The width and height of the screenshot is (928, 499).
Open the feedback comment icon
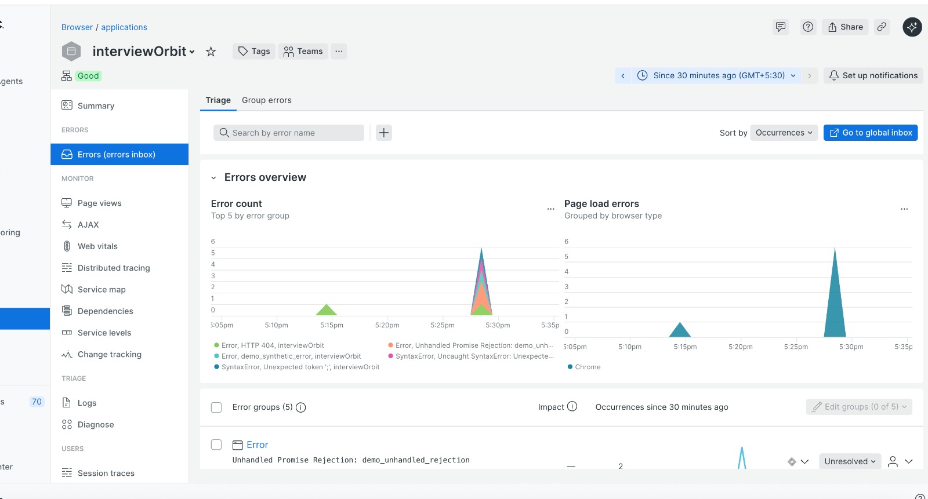click(781, 27)
